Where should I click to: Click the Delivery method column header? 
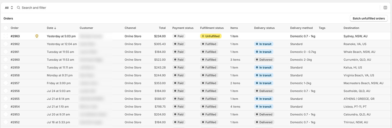click(301, 28)
